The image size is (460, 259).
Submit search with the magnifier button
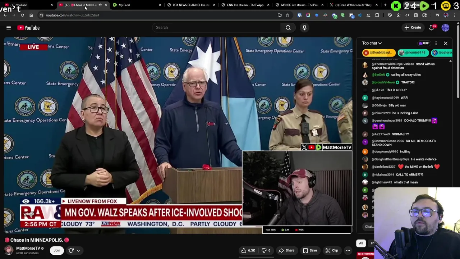point(288,27)
